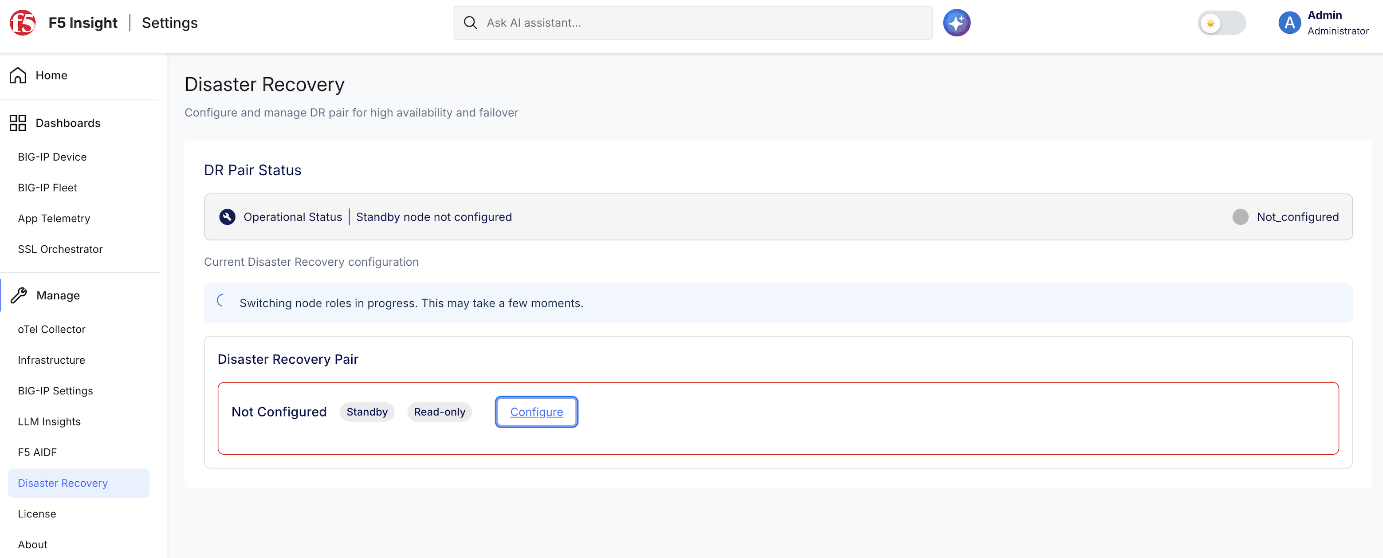The height and width of the screenshot is (558, 1383).
Task: Click the 'Switching node roles in progress' message
Action: point(411,303)
